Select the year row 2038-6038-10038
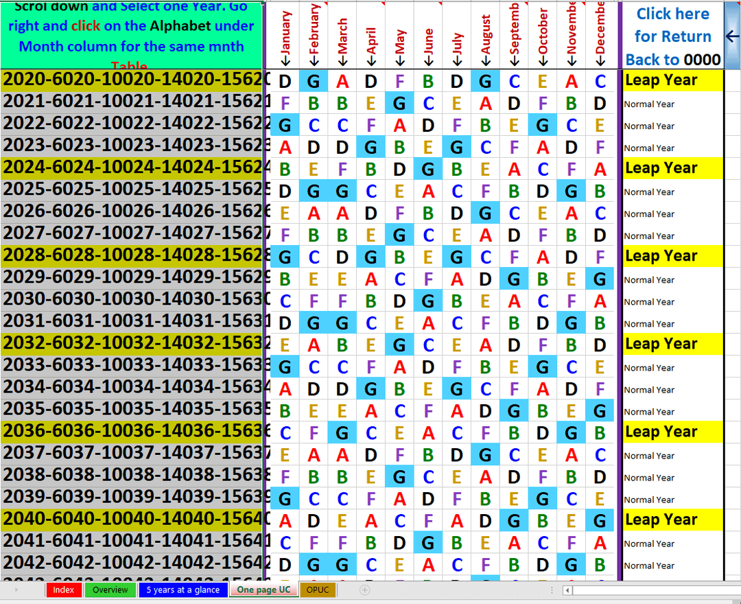Screen dimensions: 741x604 pyautogui.click(x=132, y=476)
